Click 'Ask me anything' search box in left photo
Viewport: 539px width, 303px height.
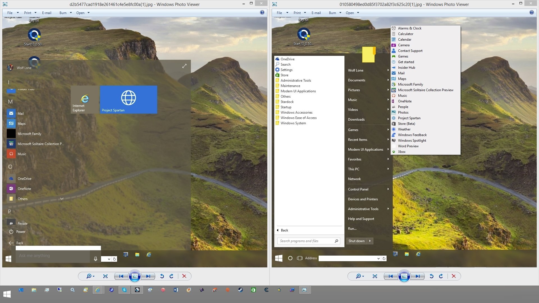53,256
